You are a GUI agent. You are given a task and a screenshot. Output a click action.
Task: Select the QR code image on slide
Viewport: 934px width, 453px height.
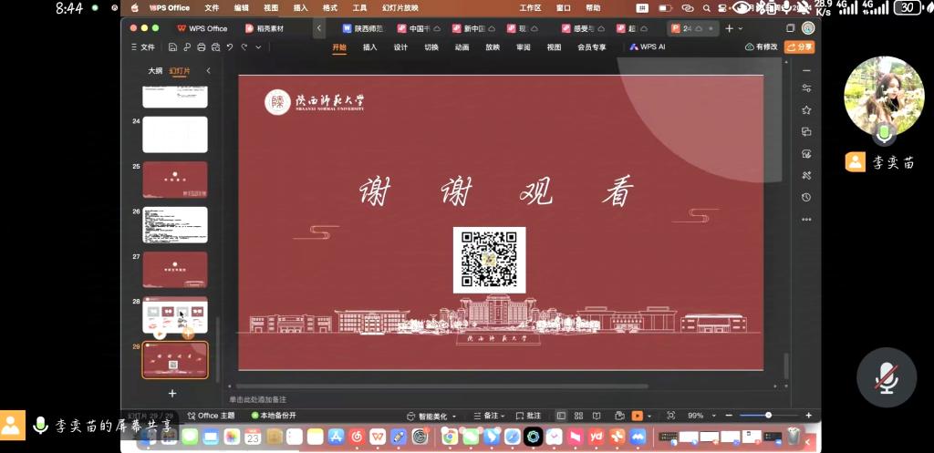[489, 260]
